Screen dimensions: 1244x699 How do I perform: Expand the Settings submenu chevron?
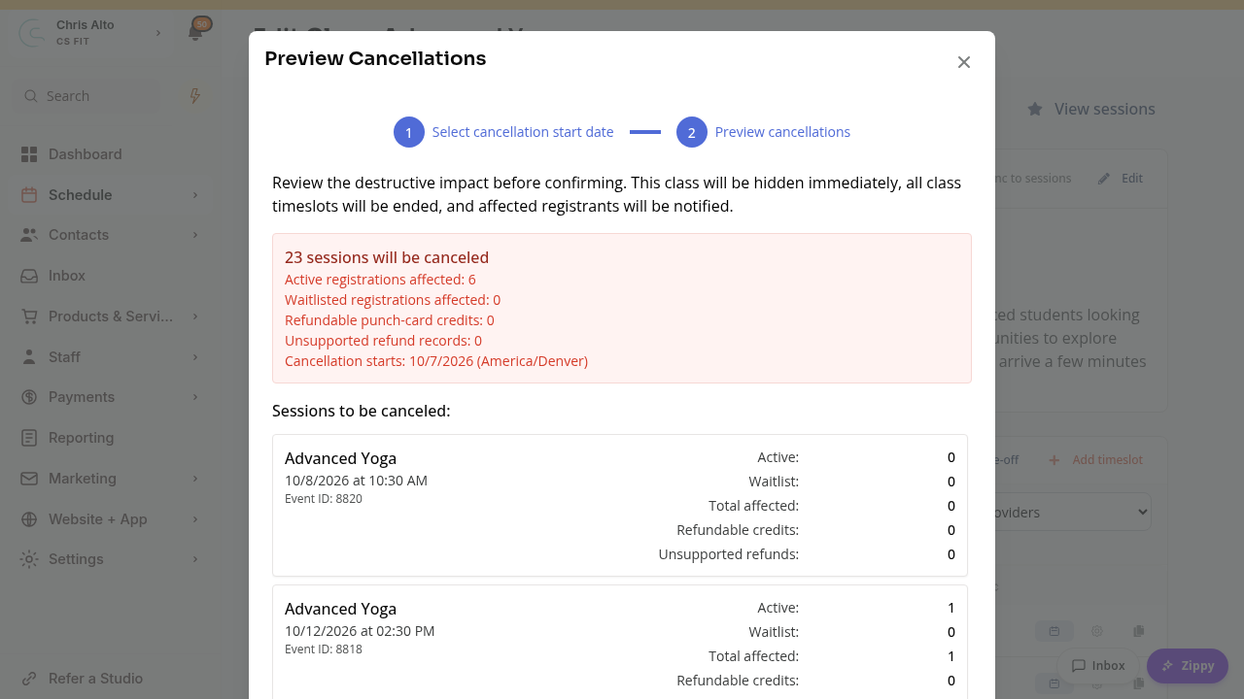[195, 559]
